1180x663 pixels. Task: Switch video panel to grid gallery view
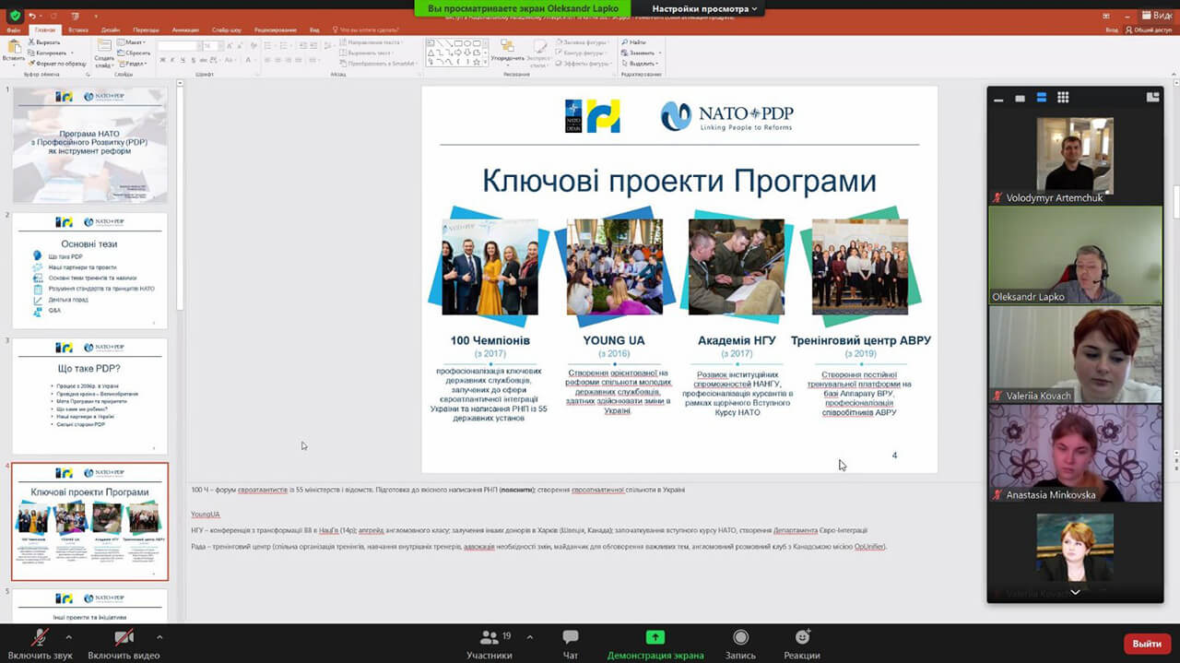click(1063, 98)
